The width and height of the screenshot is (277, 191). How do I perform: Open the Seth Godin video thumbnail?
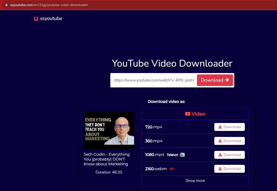109,130
